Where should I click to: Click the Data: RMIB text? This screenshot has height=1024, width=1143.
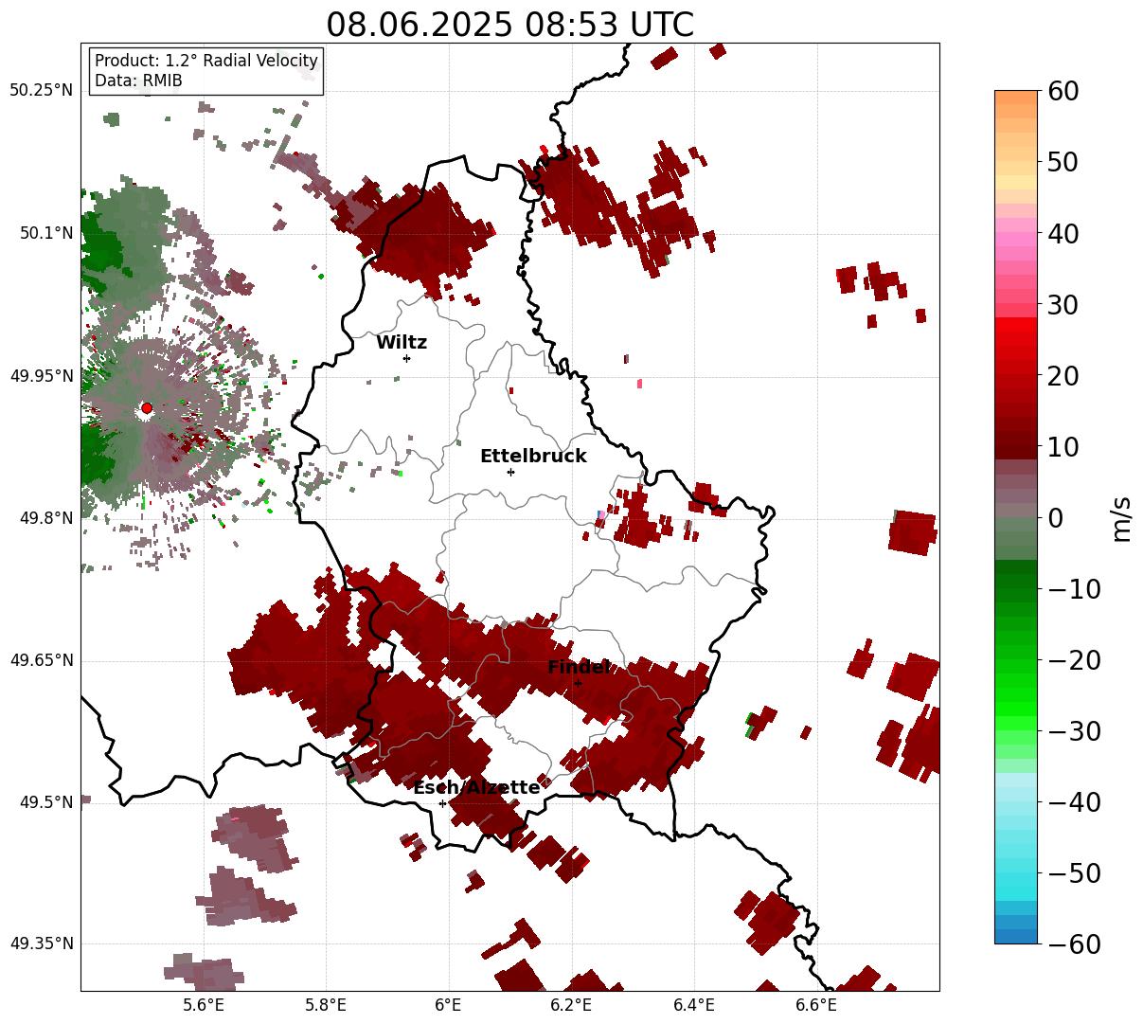coord(138,81)
